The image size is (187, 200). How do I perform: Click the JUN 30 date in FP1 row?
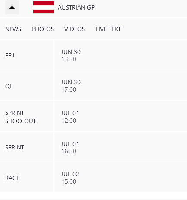[71, 52]
